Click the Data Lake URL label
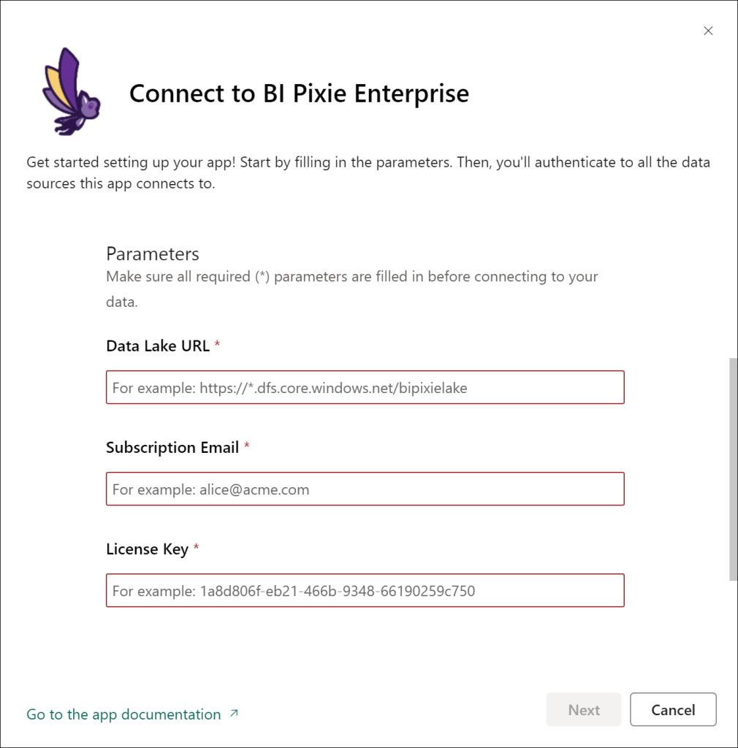Viewport: 738px width, 748px height. pyautogui.click(x=158, y=346)
